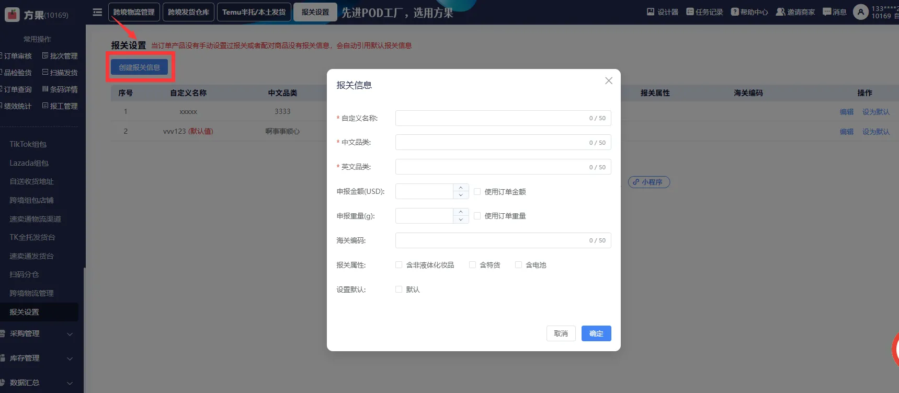Open 扫码分仓 in sidebar
The width and height of the screenshot is (899, 393).
point(24,274)
